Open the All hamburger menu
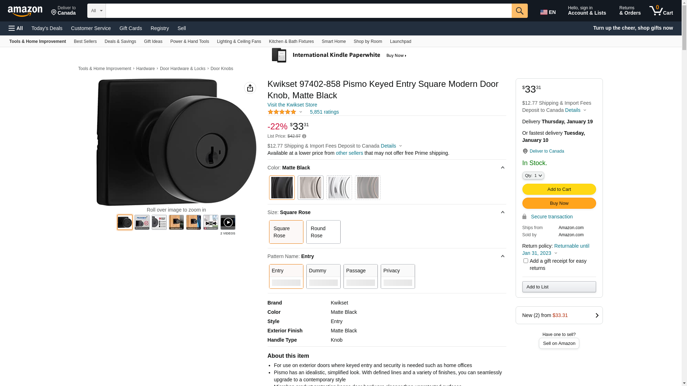 [x=16, y=28]
